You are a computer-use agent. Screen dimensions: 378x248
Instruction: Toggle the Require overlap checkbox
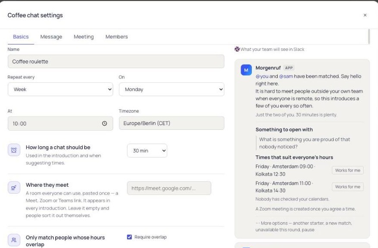[x=130, y=237]
